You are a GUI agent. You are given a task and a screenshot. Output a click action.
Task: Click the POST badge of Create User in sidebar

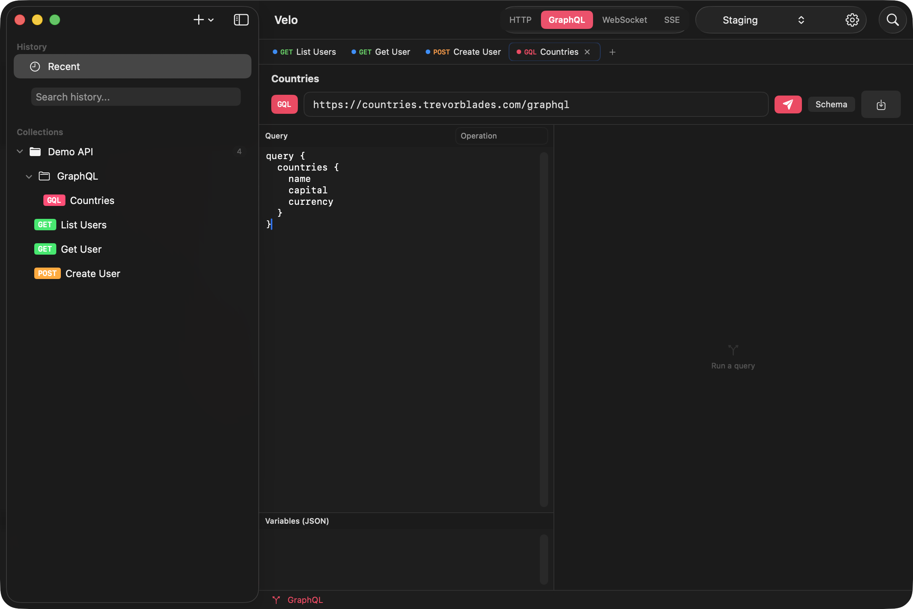point(47,274)
